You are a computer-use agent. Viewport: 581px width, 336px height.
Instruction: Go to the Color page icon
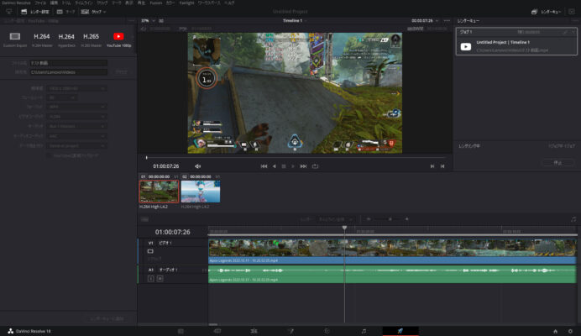[327, 331]
